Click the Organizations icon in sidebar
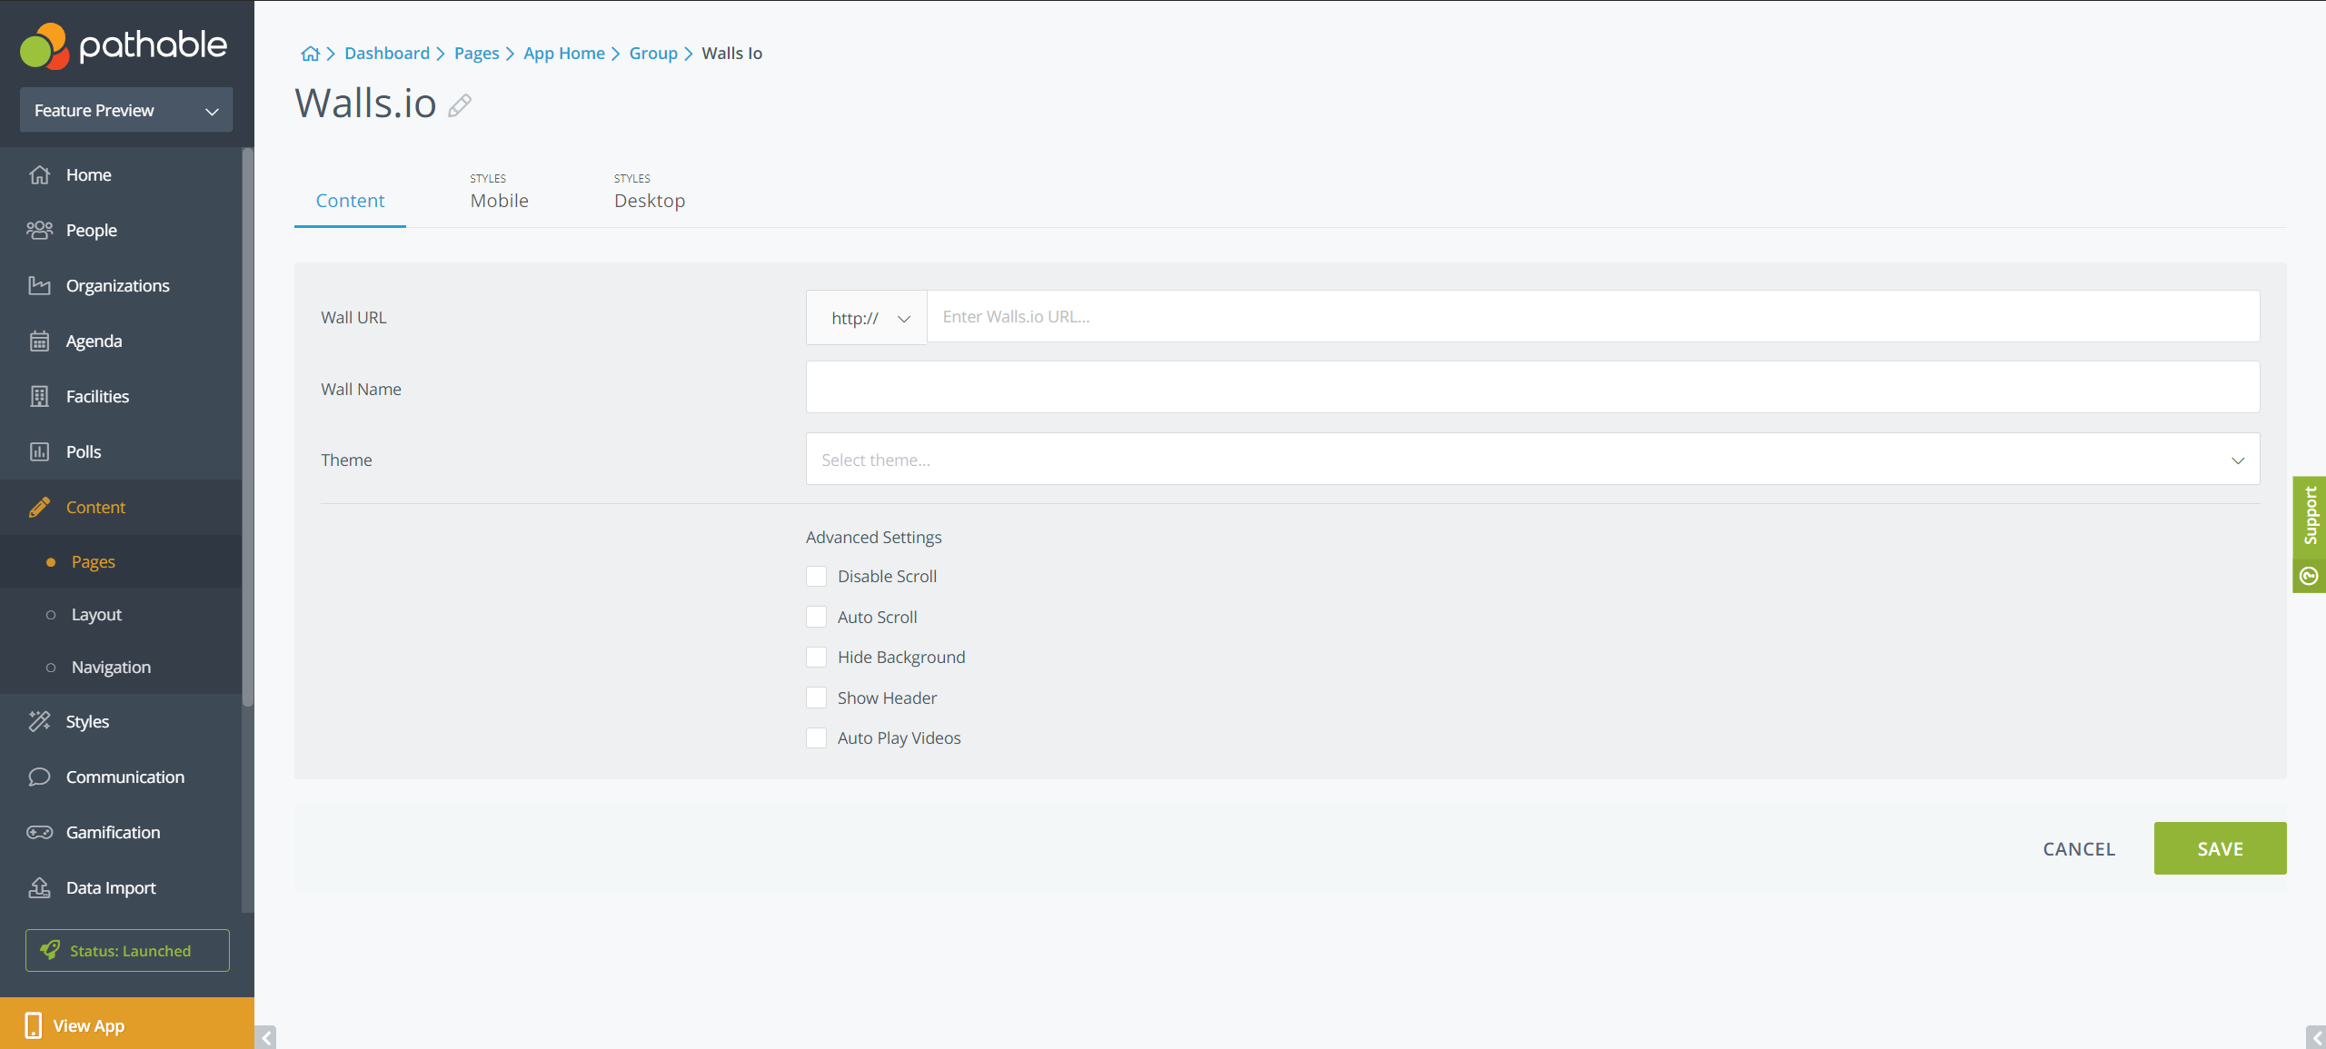The width and height of the screenshot is (2326, 1049). (x=39, y=285)
